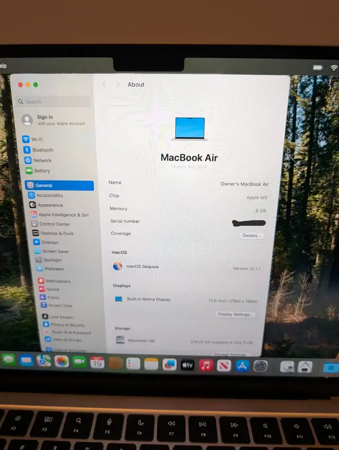Select the General sidebar item

[59, 185]
